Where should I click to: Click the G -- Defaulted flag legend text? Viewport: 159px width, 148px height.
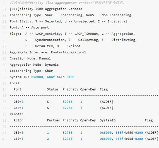(x=39, y=46)
